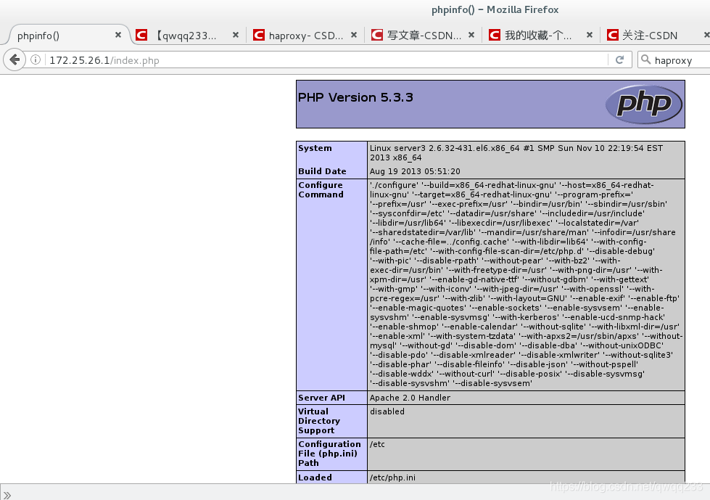Click the Server API label
The image size is (710, 500).
click(321, 398)
